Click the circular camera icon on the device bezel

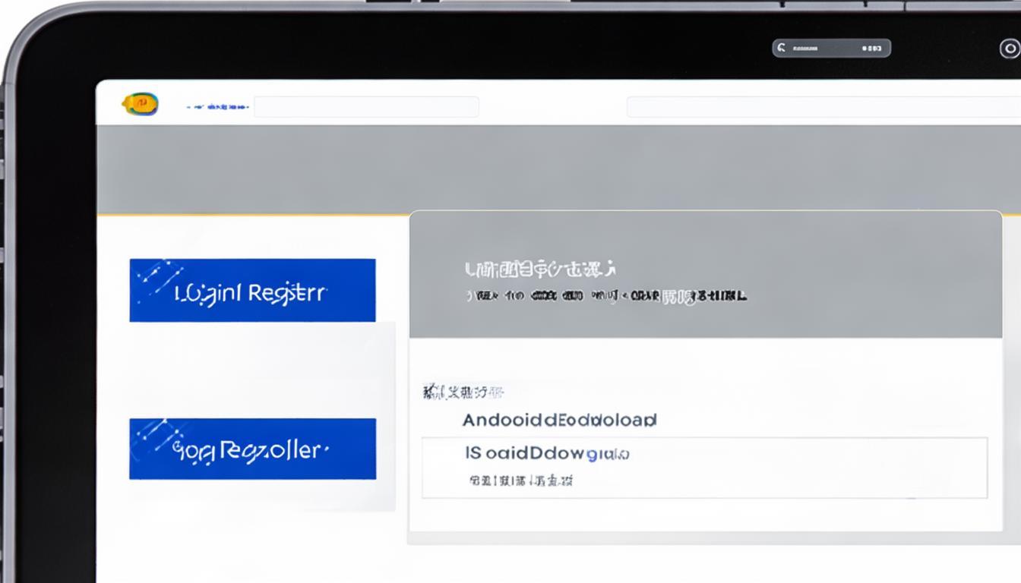(x=1009, y=49)
